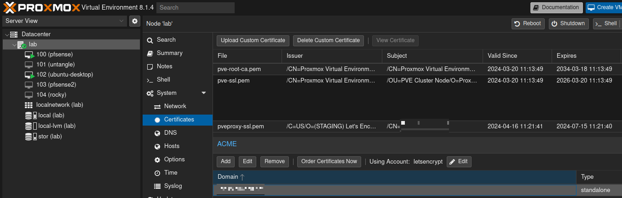
Task: Click the Shutdown button
Action: pyautogui.click(x=568, y=23)
